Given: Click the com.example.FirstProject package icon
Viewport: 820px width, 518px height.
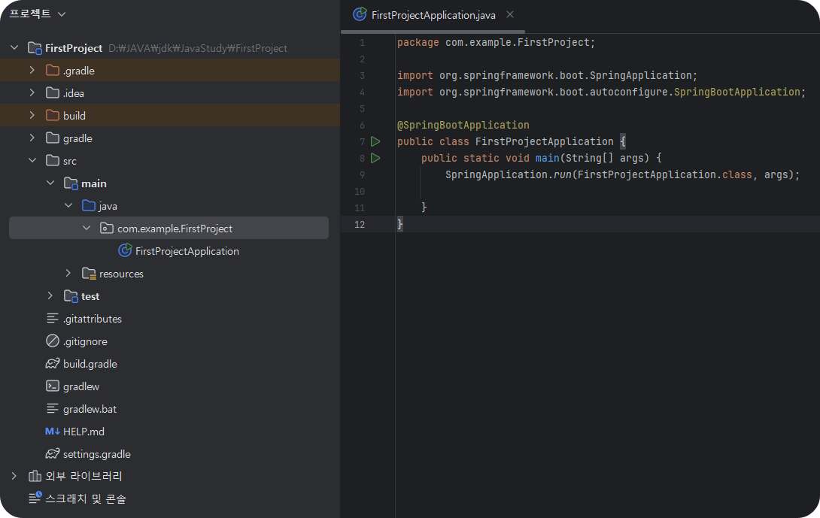Looking at the screenshot, I should [107, 228].
